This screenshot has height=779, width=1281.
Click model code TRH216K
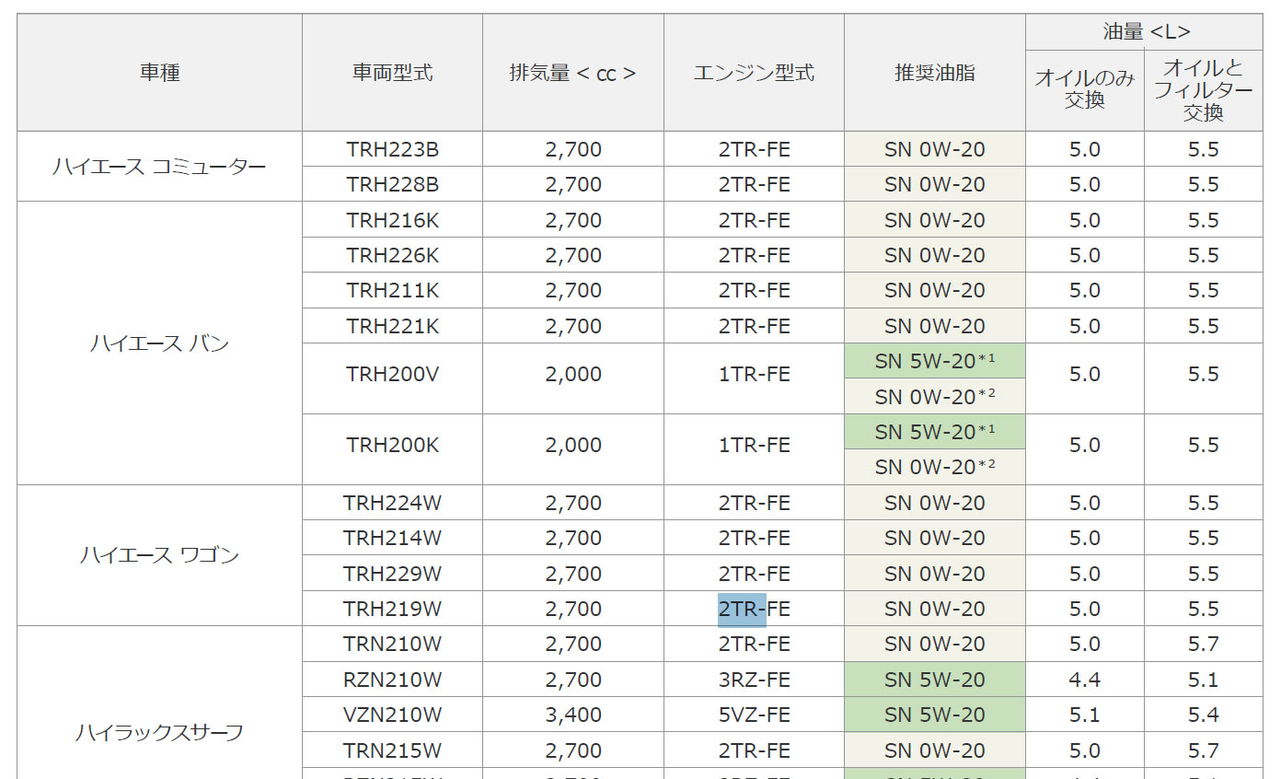pyautogui.click(x=392, y=220)
